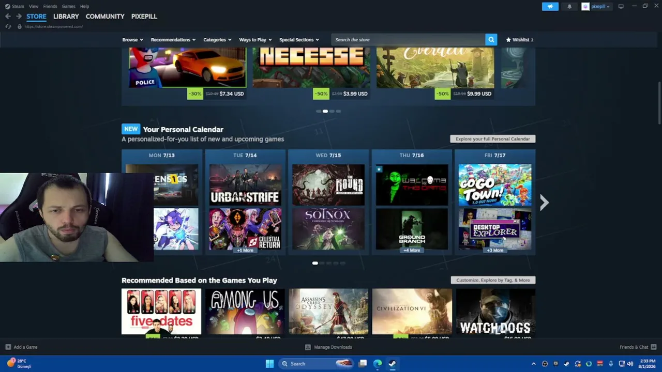Screen dimensions: 662x372
Task: Click the Steam logo in the menu bar
Action: 7,6
